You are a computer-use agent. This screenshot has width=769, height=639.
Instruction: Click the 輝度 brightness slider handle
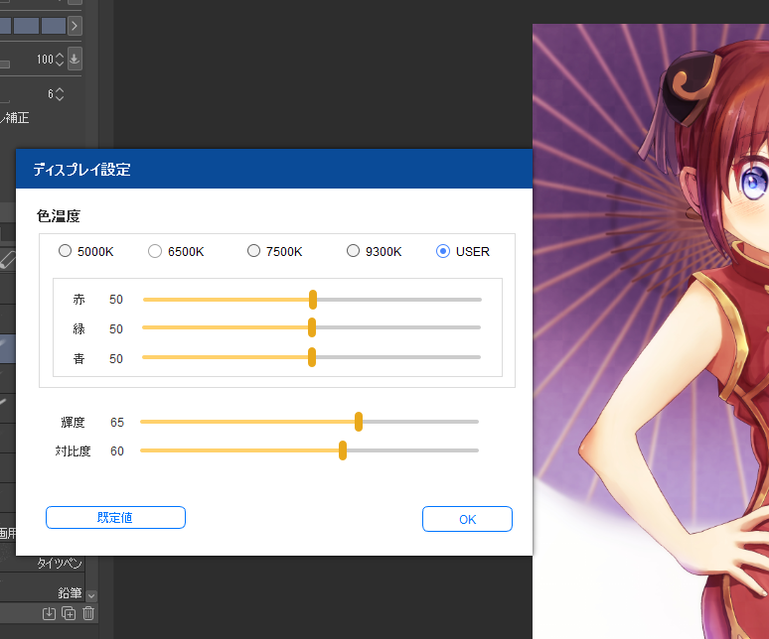[x=359, y=422]
